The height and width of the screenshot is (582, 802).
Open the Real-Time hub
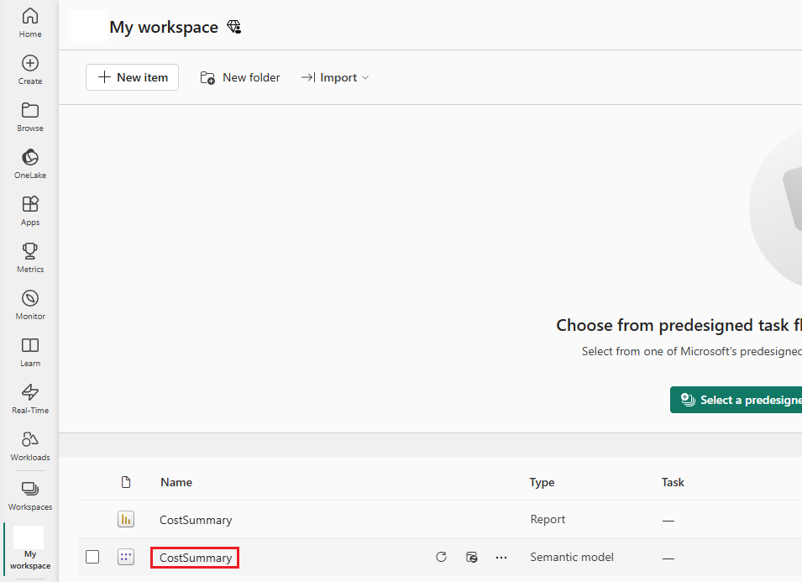coord(30,400)
